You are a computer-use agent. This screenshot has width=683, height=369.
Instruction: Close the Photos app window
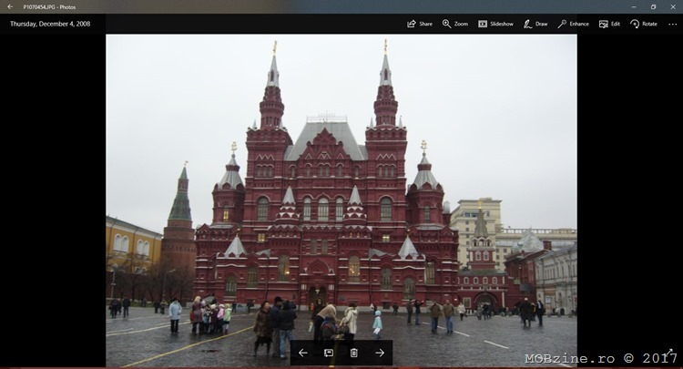(673, 6)
